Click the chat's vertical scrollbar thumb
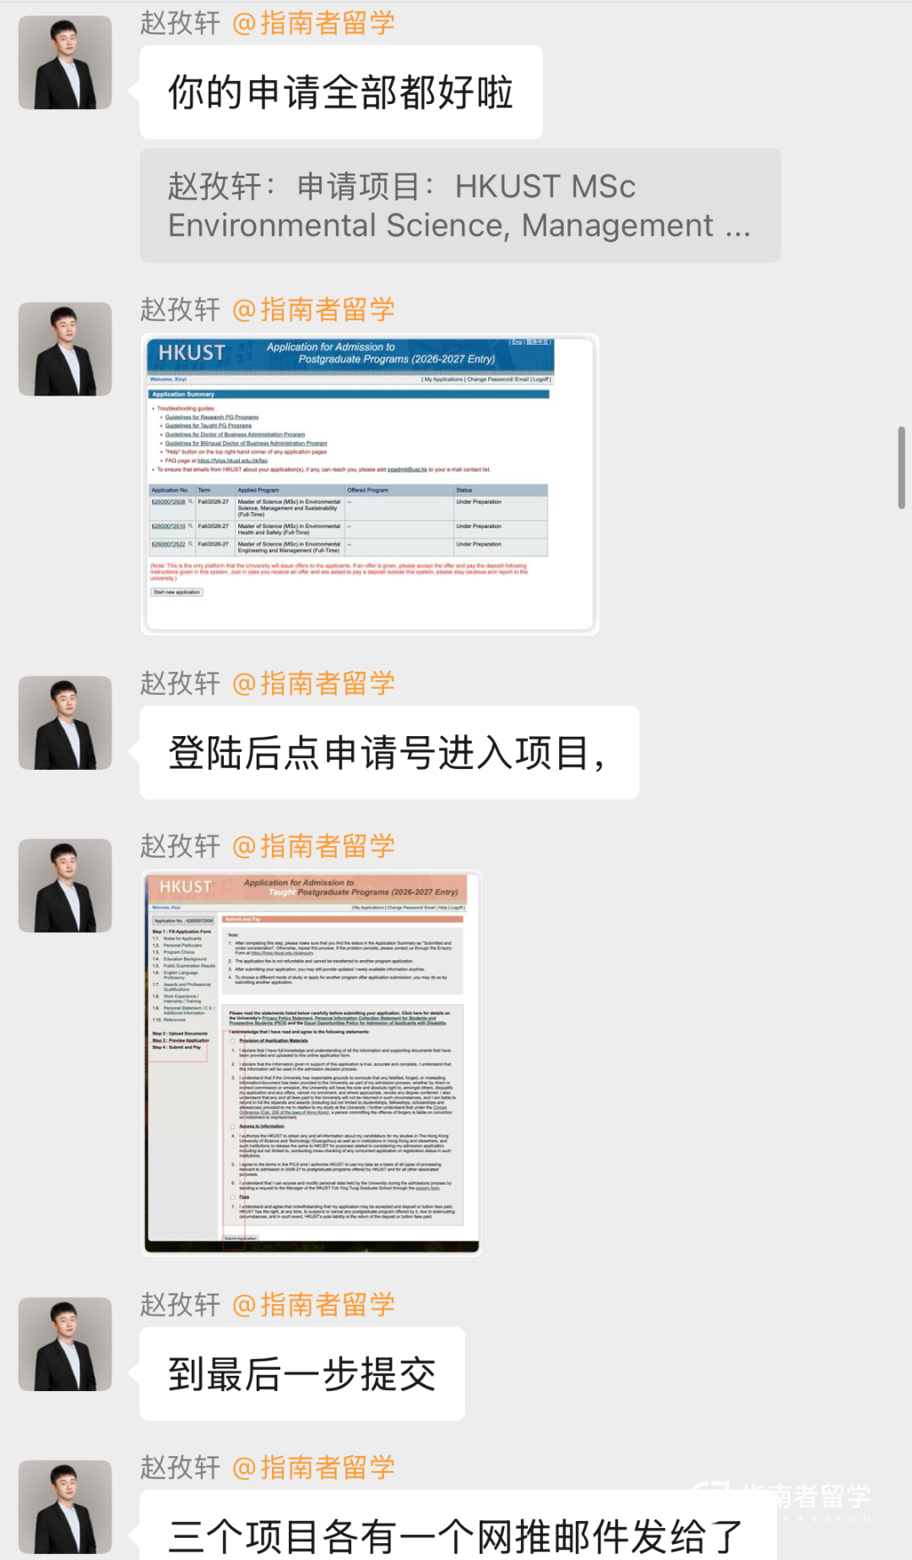The width and height of the screenshot is (912, 1560). (x=901, y=467)
